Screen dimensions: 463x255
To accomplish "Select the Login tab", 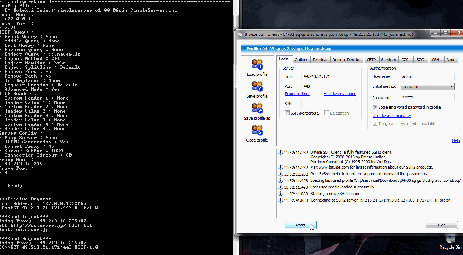I will point(284,59).
